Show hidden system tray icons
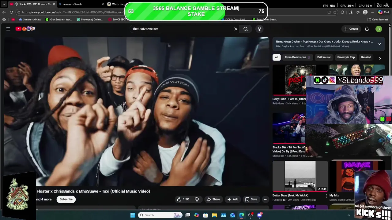 (349, 215)
